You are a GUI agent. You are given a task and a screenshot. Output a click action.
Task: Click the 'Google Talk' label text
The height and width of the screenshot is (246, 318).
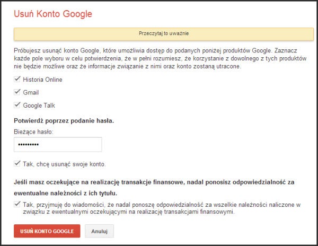tap(39, 106)
